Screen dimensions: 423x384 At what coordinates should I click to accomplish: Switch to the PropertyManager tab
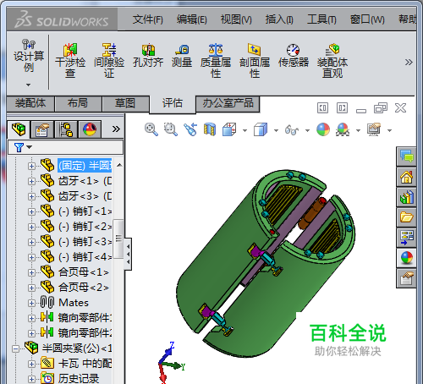[42, 129]
